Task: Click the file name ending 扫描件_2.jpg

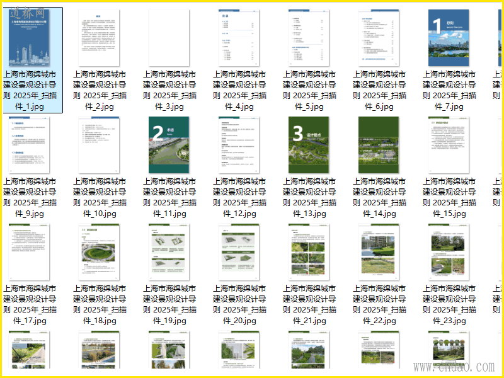Action: pos(100,90)
